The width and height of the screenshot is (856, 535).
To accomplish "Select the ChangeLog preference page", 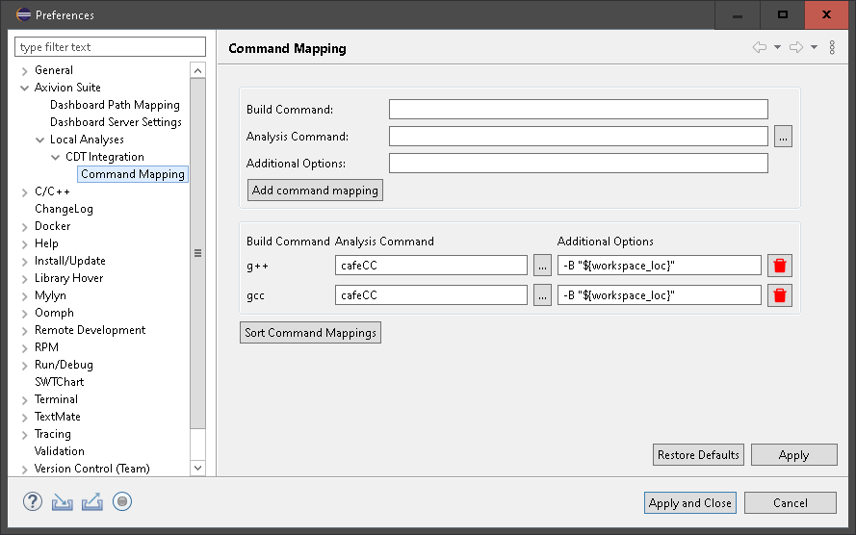I will pyautogui.click(x=64, y=209).
